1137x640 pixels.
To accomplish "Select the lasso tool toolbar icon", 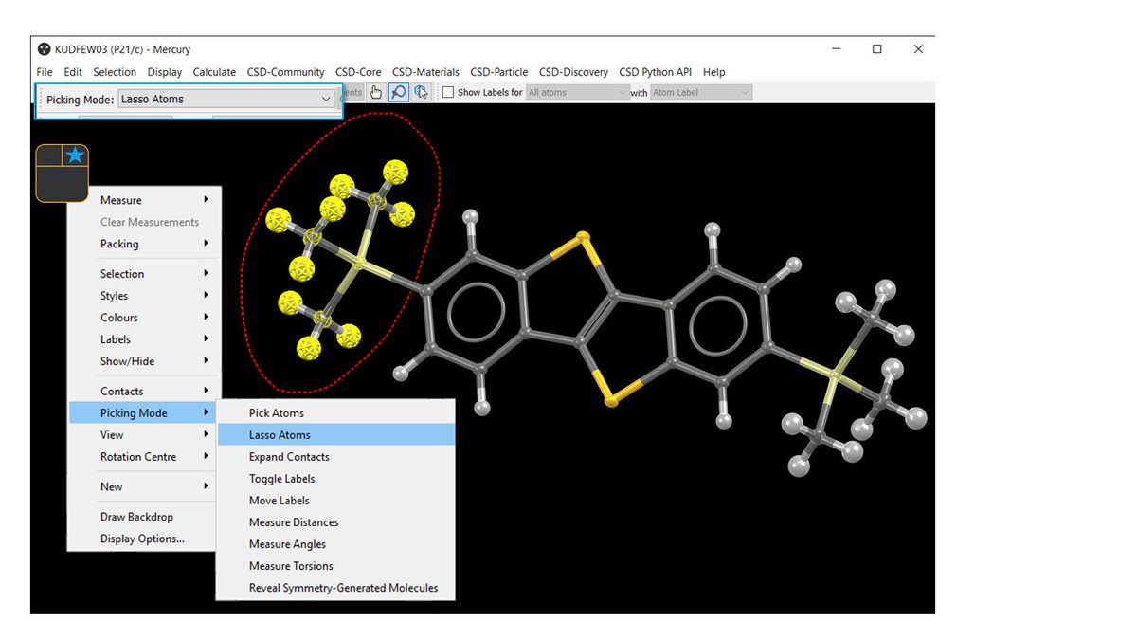I will pyautogui.click(x=399, y=92).
